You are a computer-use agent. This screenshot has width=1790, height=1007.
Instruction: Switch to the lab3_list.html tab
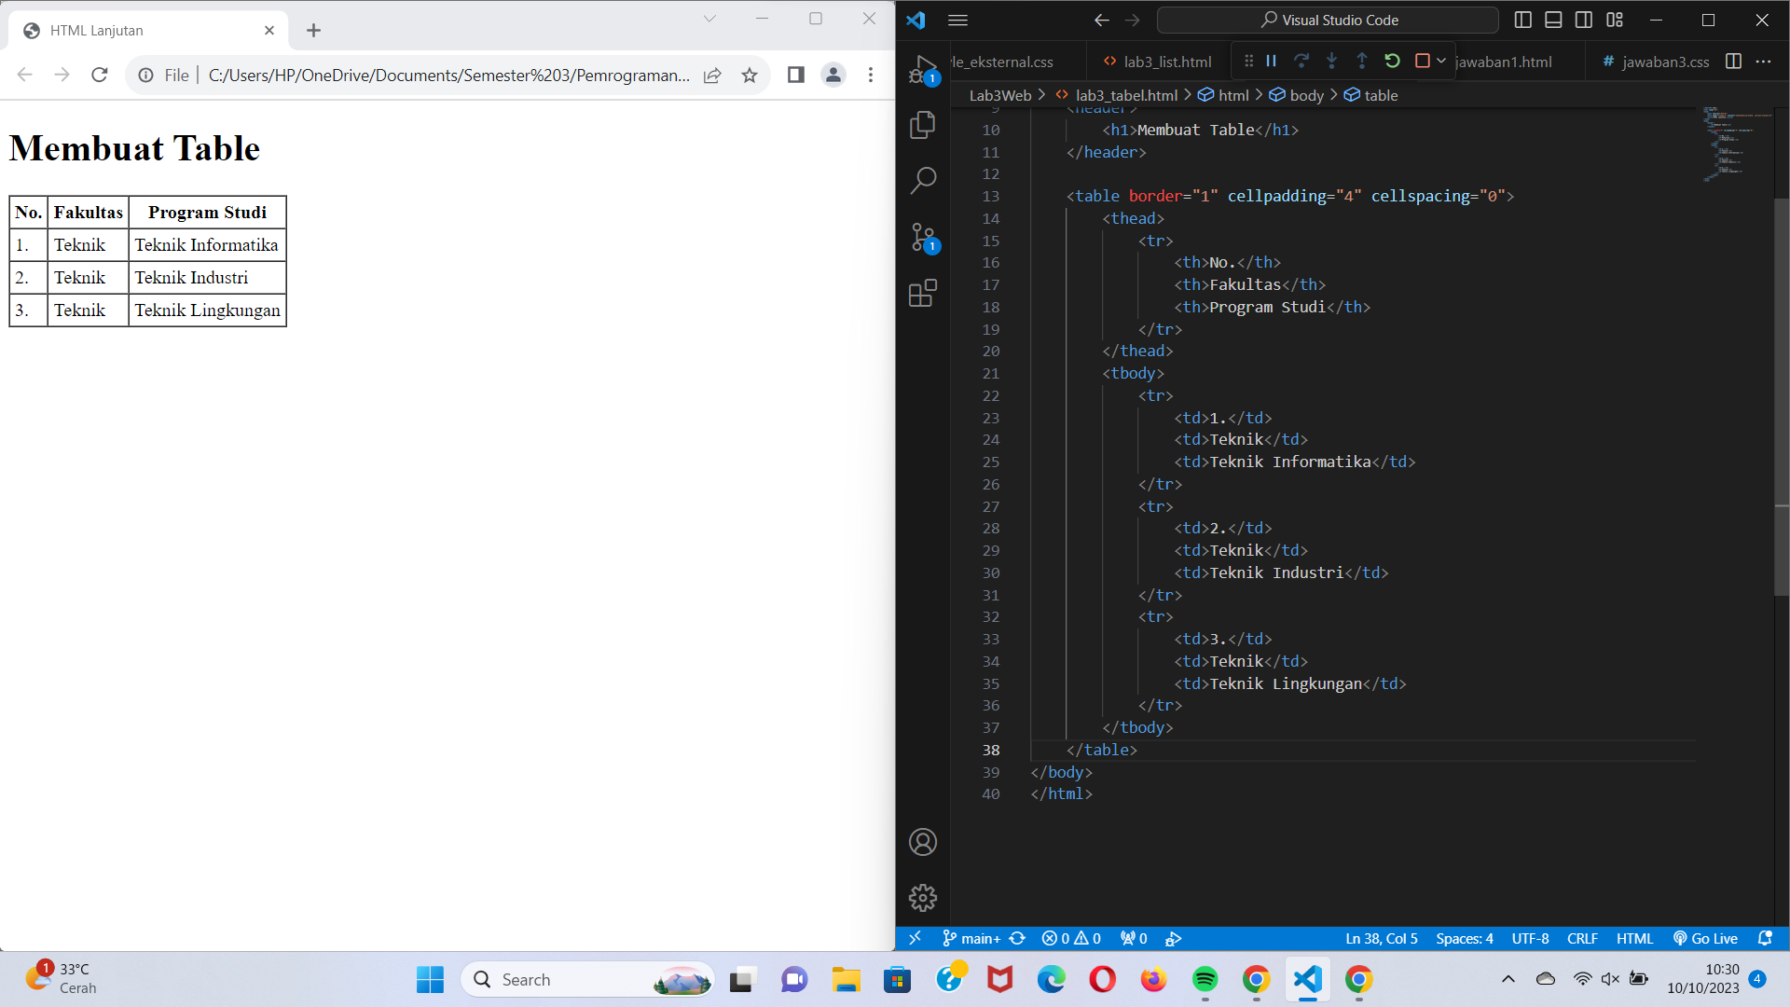pos(1166,62)
